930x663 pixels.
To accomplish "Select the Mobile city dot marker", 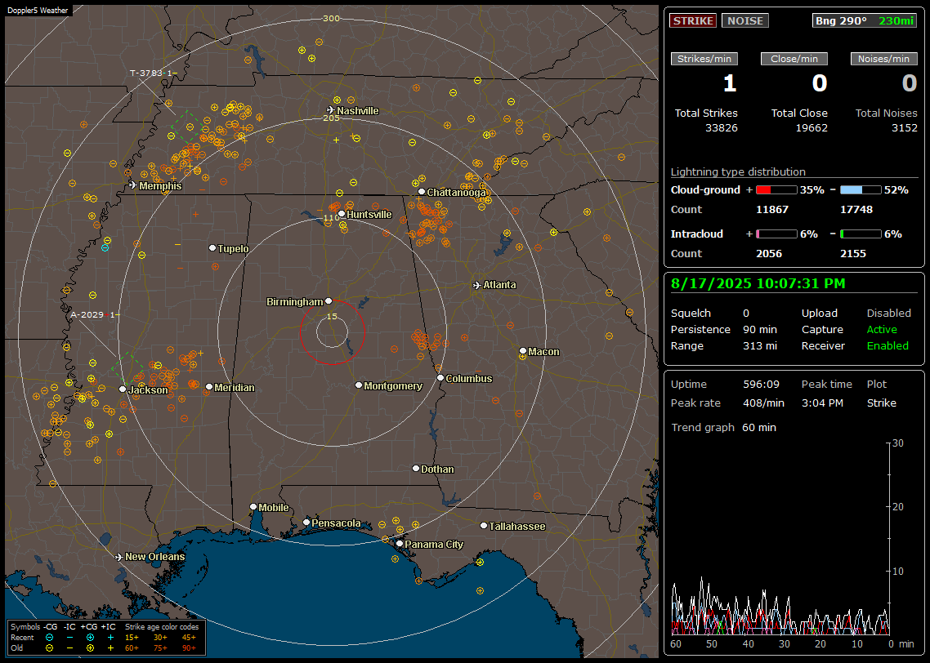I will [x=253, y=506].
